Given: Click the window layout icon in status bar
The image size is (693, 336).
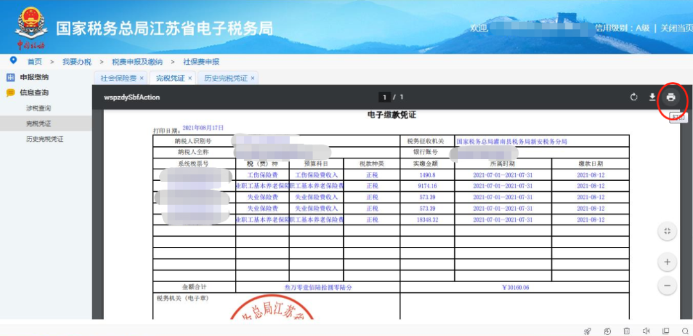Looking at the screenshot, I should pyautogui.click(x=665, y=331).
